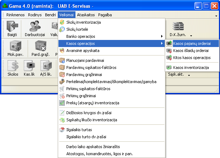Select Ilgalaikio turto dv.įrašai entry
Screen dimensions: 220x158
pyautogui.click(x=112, y=137)
